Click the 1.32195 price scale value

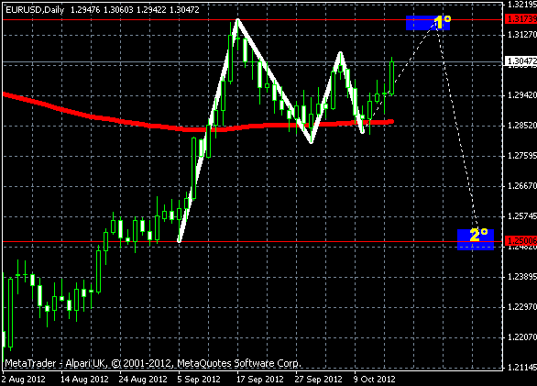pos(522,4)
